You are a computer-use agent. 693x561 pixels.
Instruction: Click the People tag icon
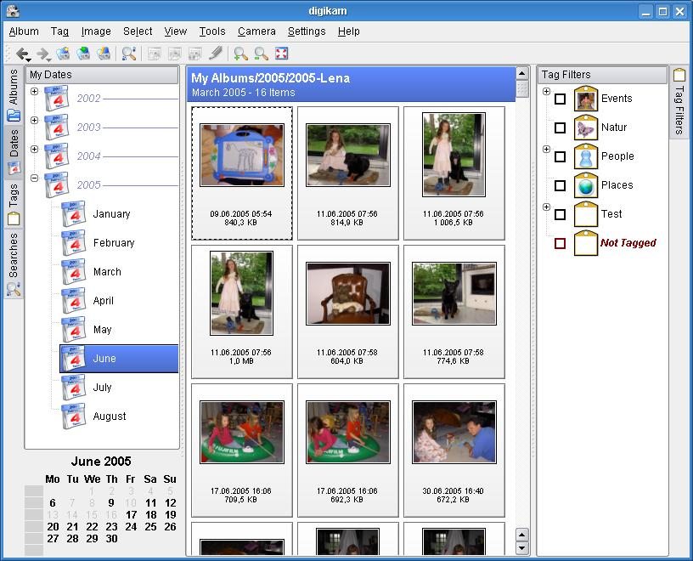coord(586,156)
